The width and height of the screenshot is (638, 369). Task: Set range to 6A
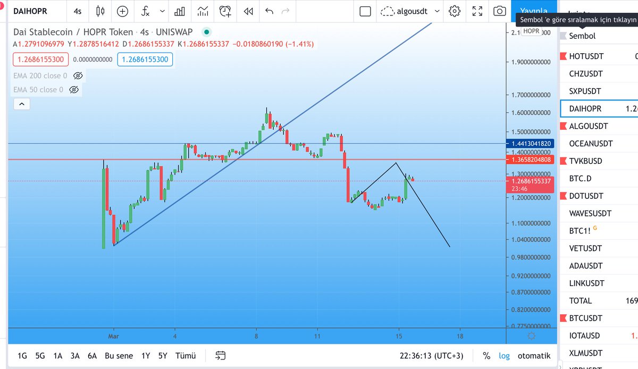(92, 356)
